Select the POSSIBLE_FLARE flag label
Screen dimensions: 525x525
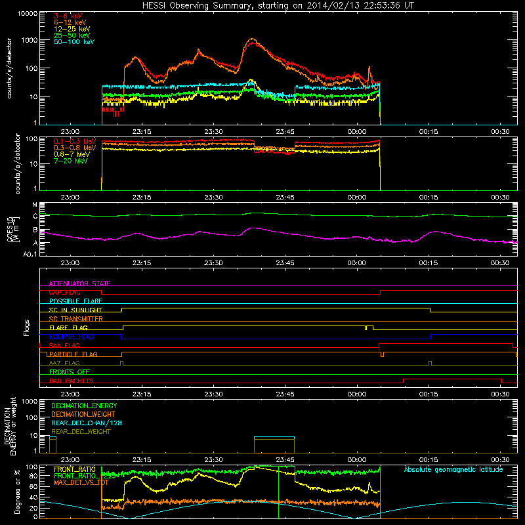pyautogui.click(x=75, y=301)
